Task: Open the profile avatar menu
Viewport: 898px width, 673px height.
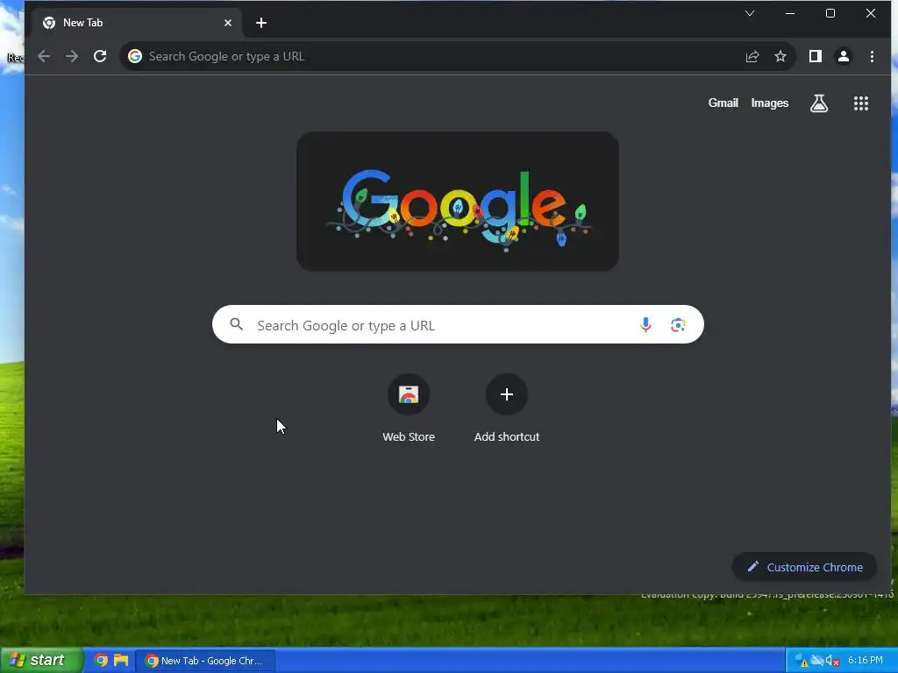Action: (843, 56)
